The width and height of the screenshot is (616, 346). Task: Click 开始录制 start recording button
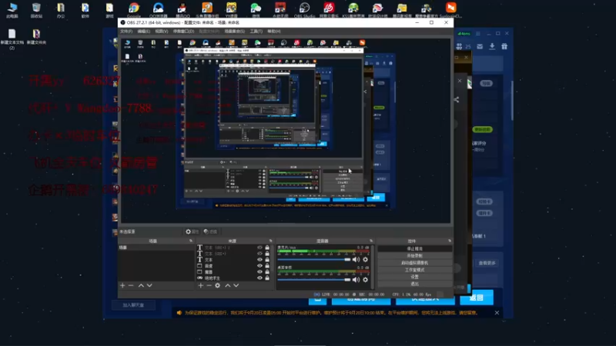414,256
